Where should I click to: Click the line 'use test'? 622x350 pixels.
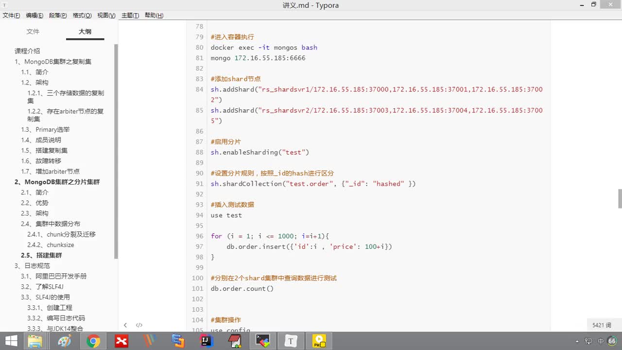point(226,215)
